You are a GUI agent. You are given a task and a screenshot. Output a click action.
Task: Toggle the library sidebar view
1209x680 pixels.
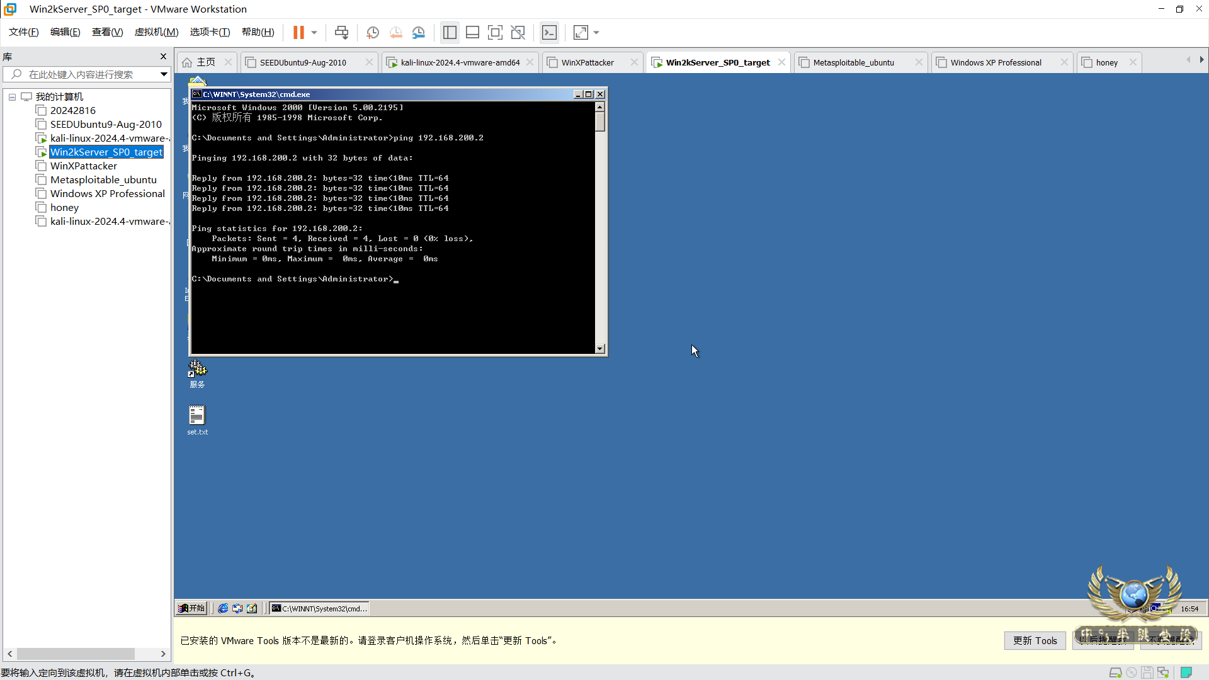tap(450, 33)
